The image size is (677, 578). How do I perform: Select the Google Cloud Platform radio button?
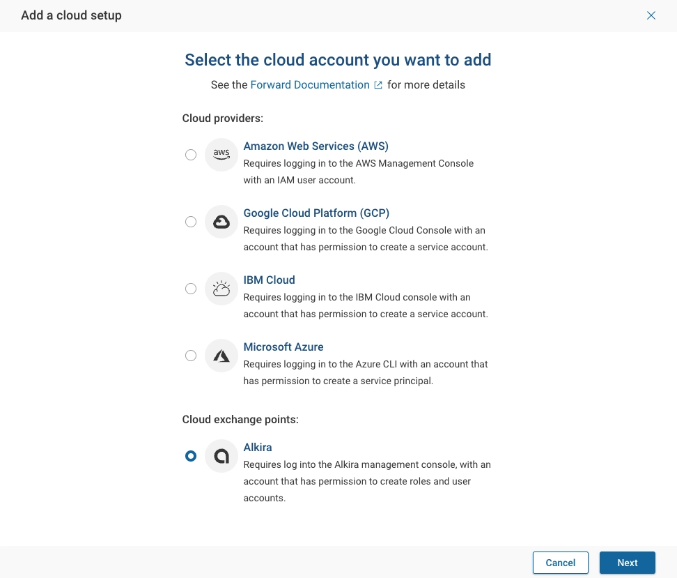191,222
